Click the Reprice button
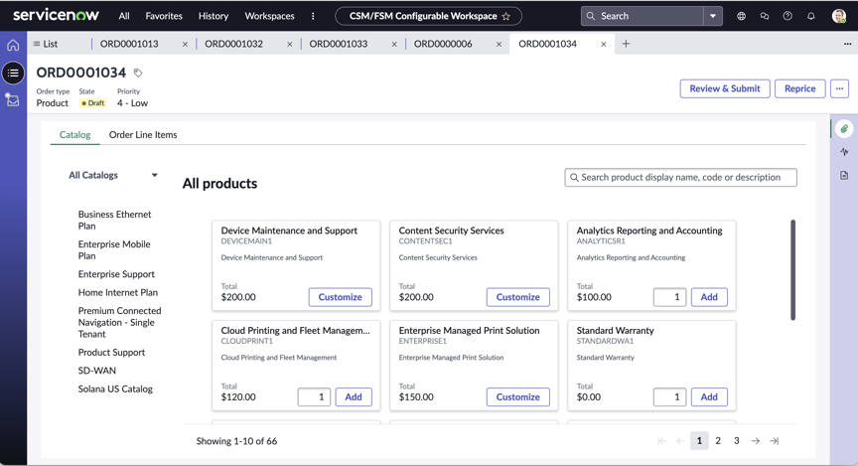The image size is (858, 466). (800, 88)
